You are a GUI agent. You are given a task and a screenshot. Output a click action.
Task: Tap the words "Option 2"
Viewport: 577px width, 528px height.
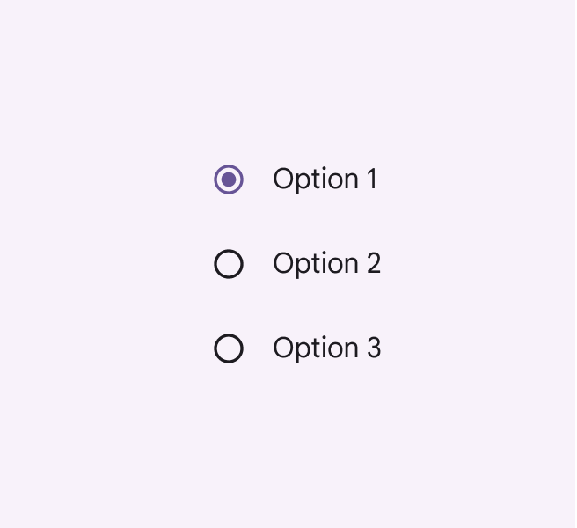326,264
